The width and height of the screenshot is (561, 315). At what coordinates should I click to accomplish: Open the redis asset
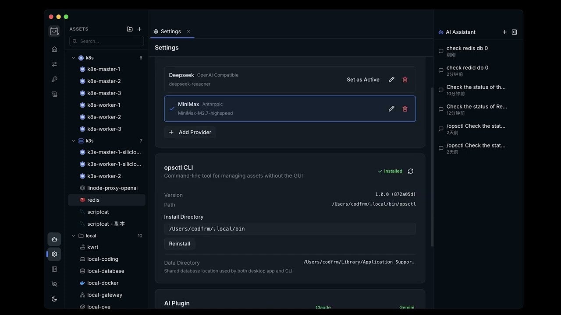[107, 200]
